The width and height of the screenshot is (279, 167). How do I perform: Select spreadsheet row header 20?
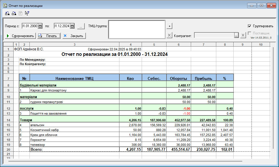8,150
